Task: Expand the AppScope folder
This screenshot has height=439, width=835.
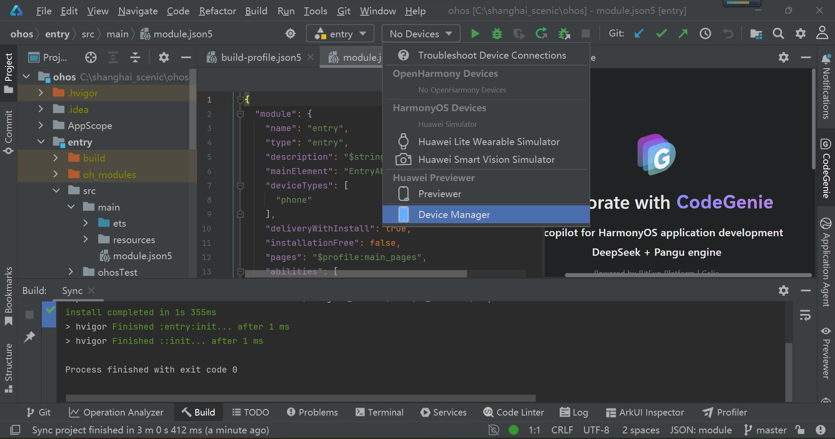Action: point(41,125)
